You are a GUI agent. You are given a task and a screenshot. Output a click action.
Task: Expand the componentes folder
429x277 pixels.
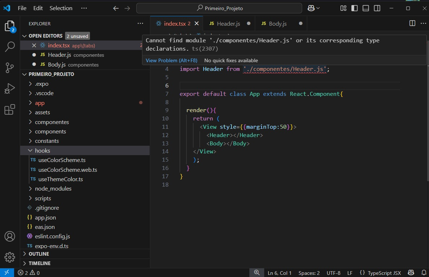point(85,122)
